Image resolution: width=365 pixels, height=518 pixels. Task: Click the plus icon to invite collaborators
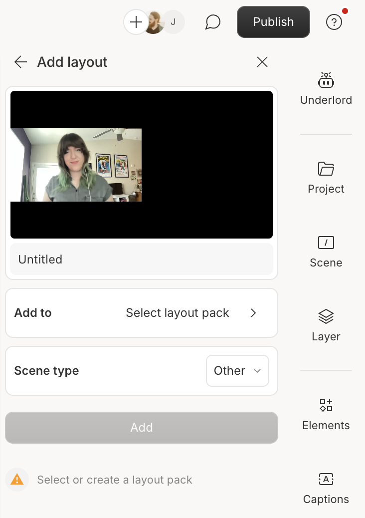(136, 22)
